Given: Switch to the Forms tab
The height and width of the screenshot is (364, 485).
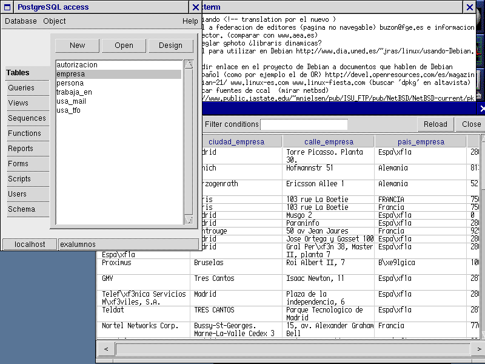Looking at the screenshot, I should (28, 164).
